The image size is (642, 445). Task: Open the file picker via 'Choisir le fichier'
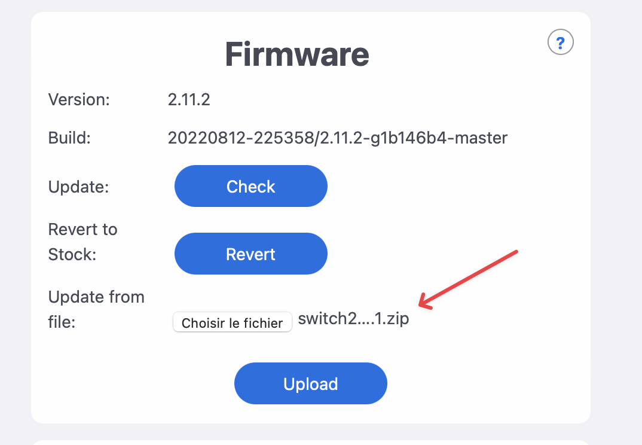(232, 322)
